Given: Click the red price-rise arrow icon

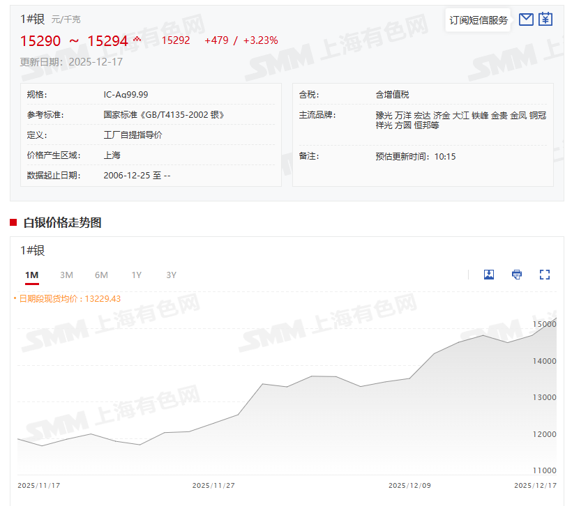Looking at the screenshot, I should coord(137,39).
